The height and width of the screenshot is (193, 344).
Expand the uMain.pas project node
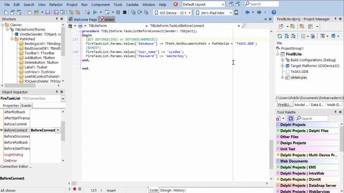click(283, 77)
